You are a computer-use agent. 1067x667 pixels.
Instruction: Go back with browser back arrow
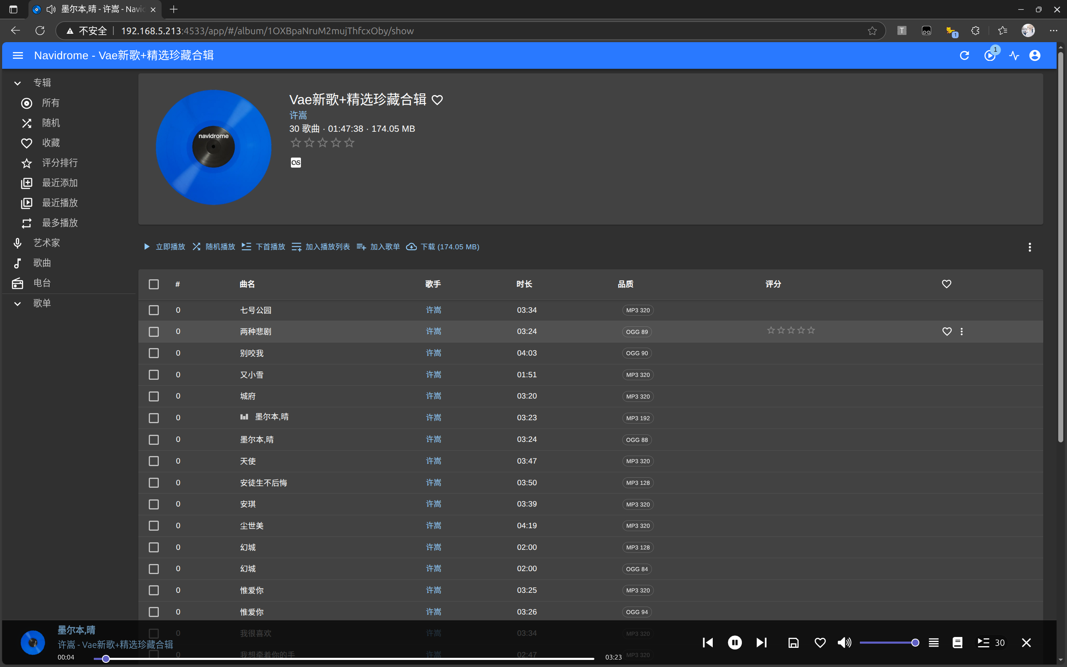pyautogui.click(x=15, y=30)
